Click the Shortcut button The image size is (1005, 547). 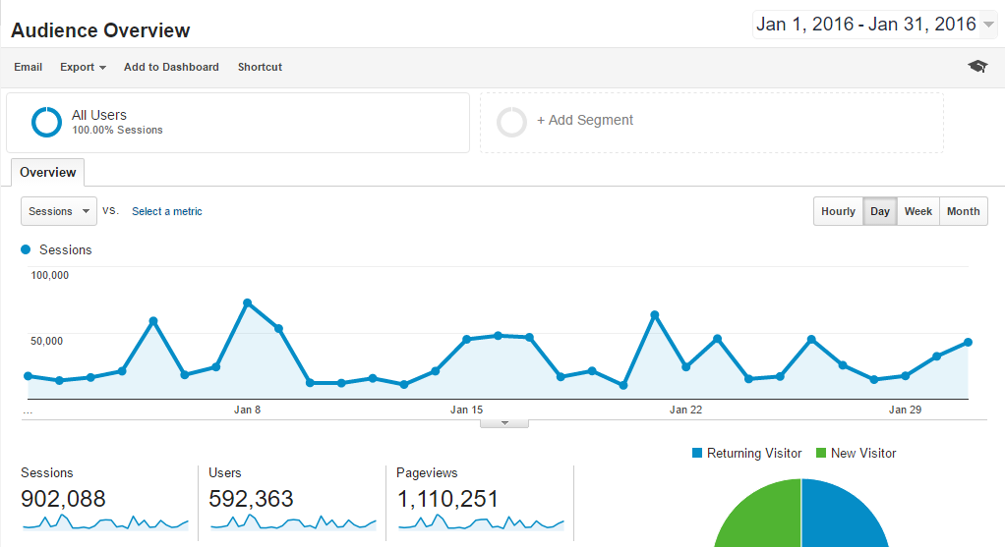(x=260, y=67)
